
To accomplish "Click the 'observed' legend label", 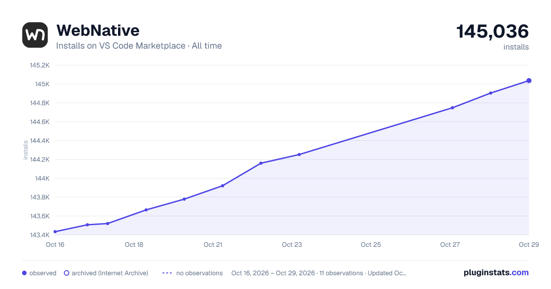I will click(x=43, y=273).
